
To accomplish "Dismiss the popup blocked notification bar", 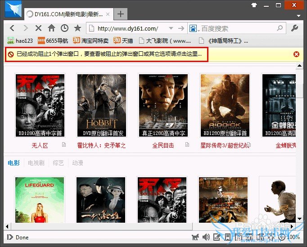I will tap(296, 54).
